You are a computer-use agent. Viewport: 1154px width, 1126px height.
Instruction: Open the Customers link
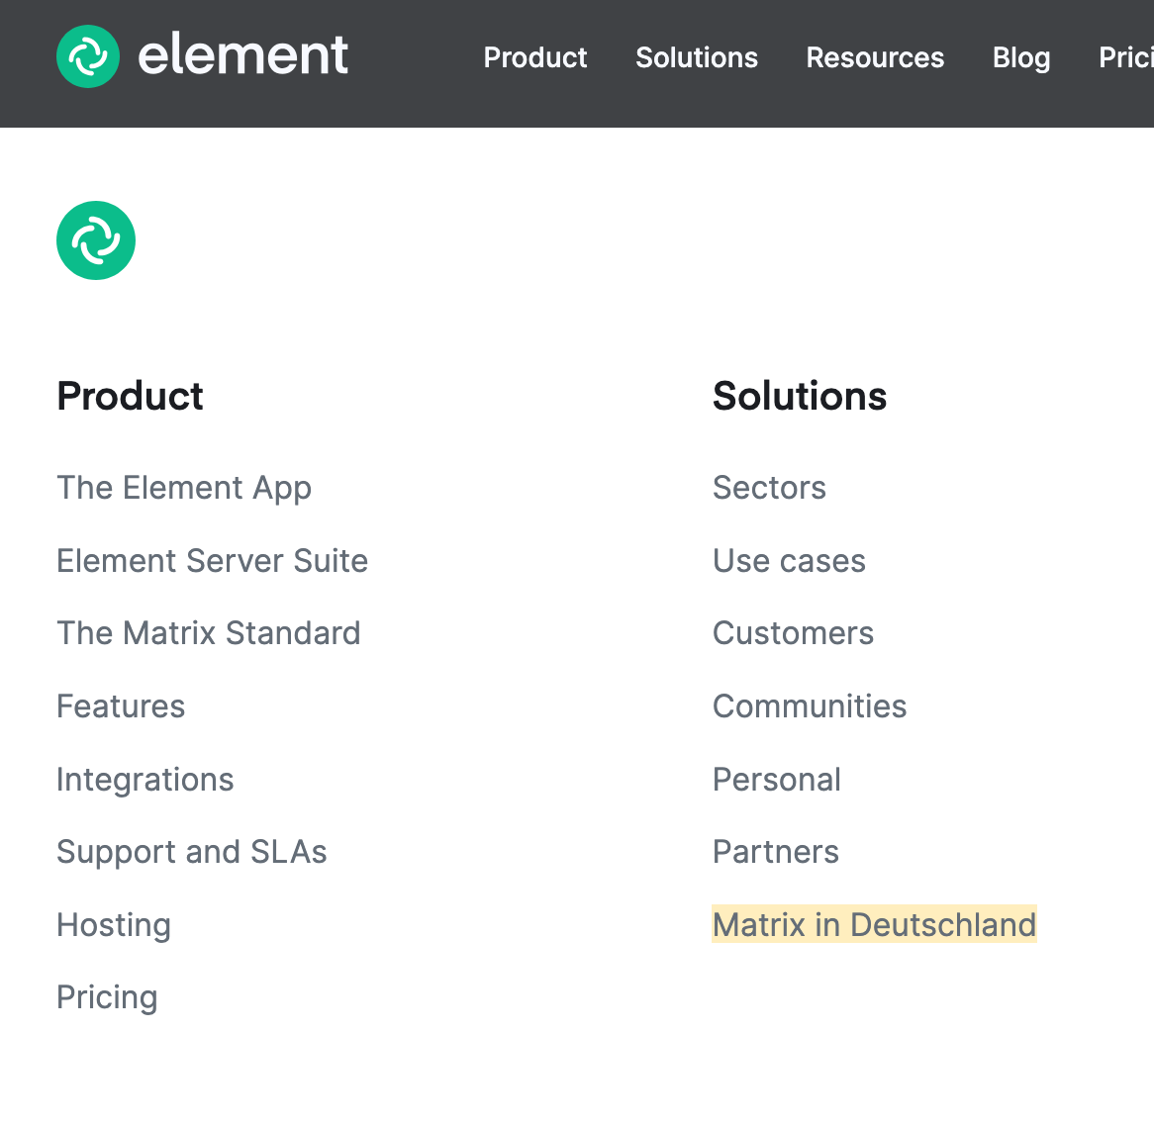tap(793, 633)
